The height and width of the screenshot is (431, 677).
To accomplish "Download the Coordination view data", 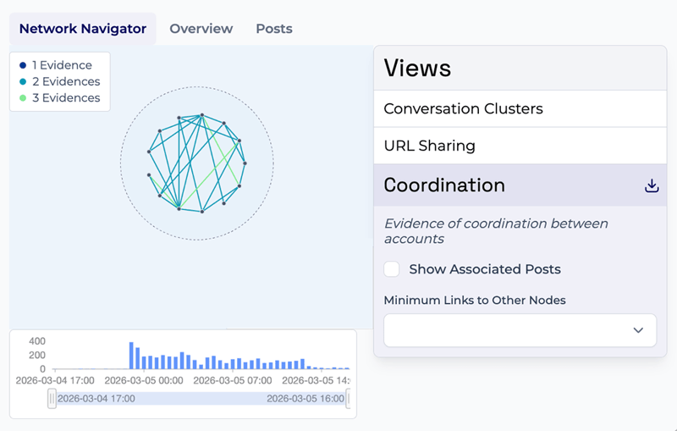I will pyautogui.click(x=651, y=185).
